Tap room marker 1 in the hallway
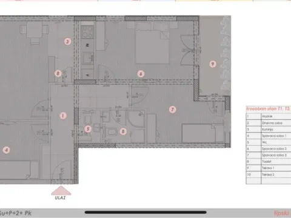 click(63, 116)
